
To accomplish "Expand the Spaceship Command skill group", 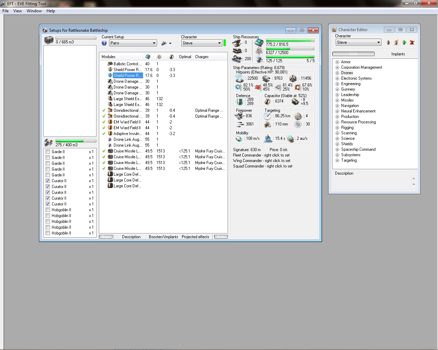I will click(337, 149).
